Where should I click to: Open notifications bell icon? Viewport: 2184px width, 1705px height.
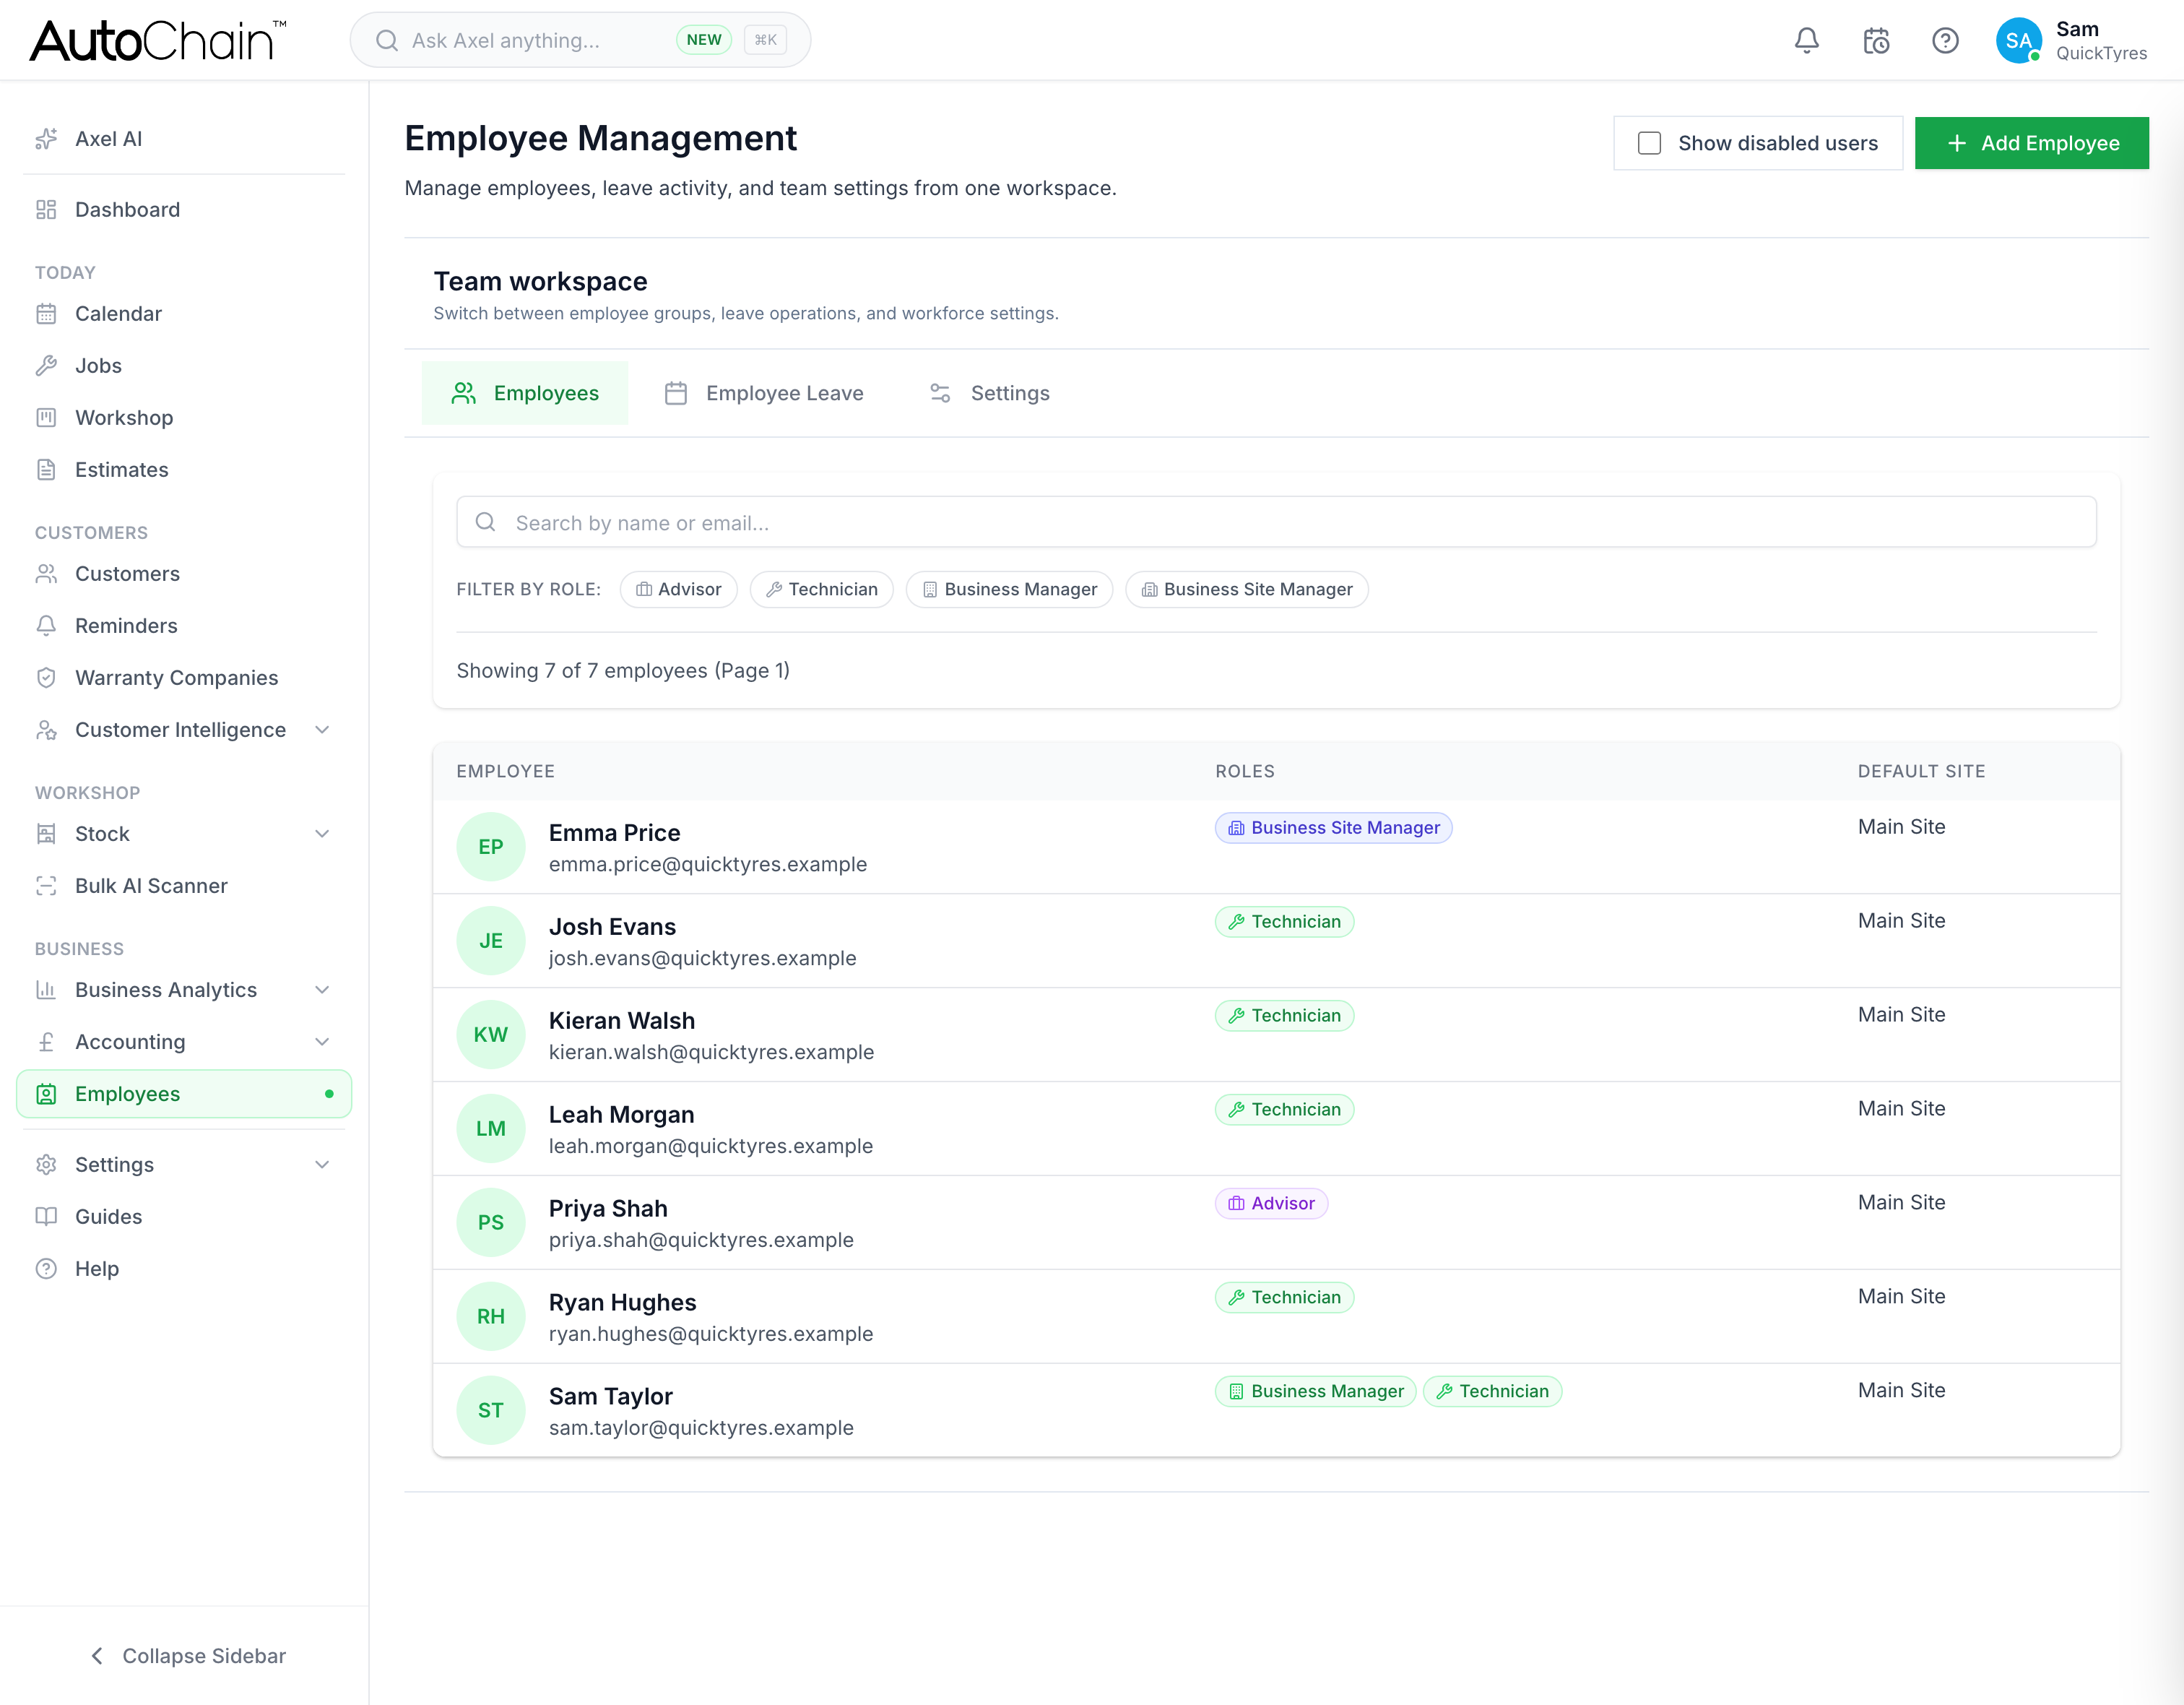click(1806, 41)
